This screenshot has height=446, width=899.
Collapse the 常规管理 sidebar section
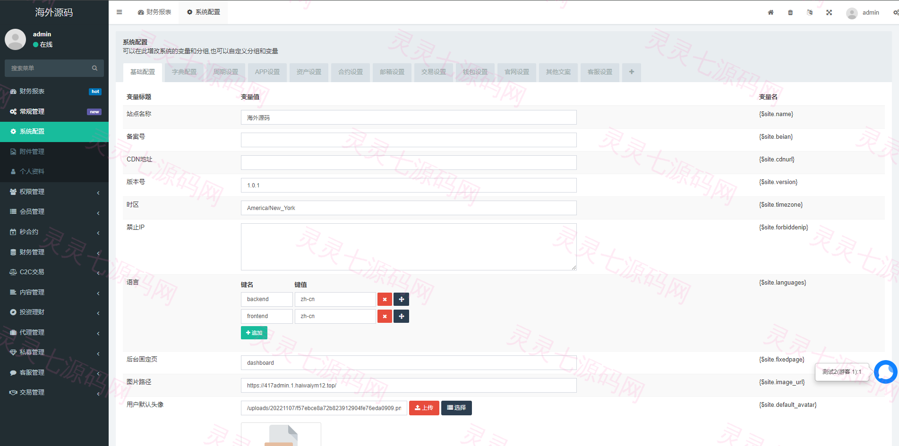pyautogui.click(x=54, y=111)
